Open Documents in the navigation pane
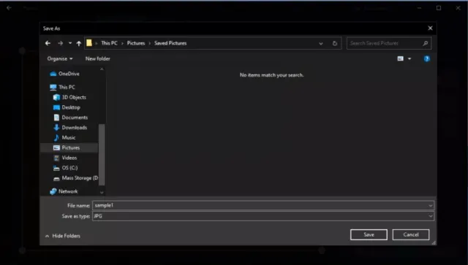The height and width of the screenshot is (265, 468). pos(75,118)
